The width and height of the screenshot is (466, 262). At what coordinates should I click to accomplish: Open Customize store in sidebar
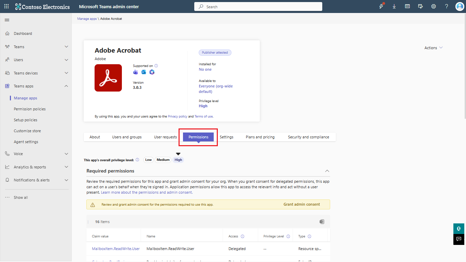pos(27,131)
